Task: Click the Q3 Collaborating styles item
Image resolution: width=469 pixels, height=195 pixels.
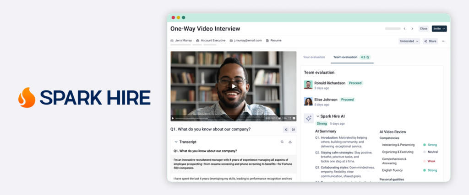Action: point(345,172)
